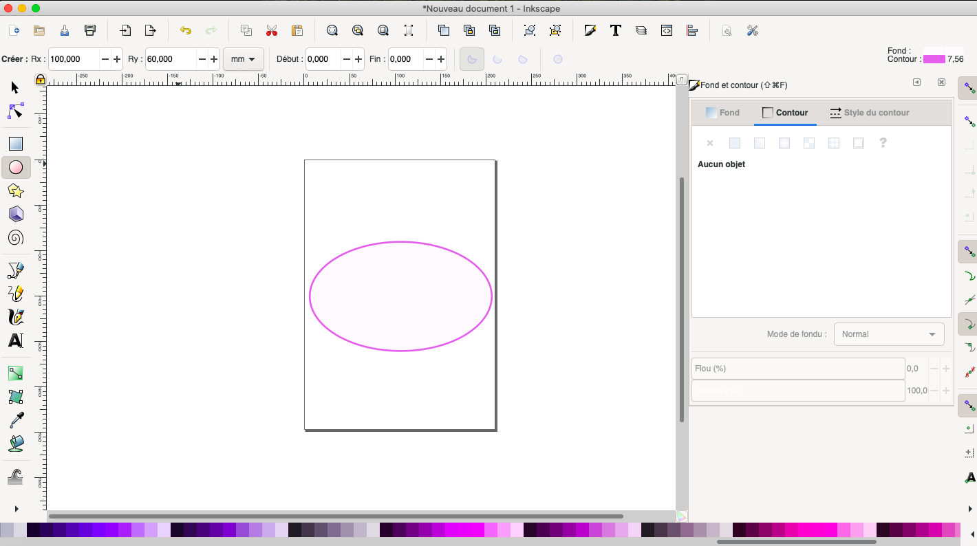Click the Export icon
The width and height of the screenshot is (977, 546).
pyautogui.click(x=151, y=30)
